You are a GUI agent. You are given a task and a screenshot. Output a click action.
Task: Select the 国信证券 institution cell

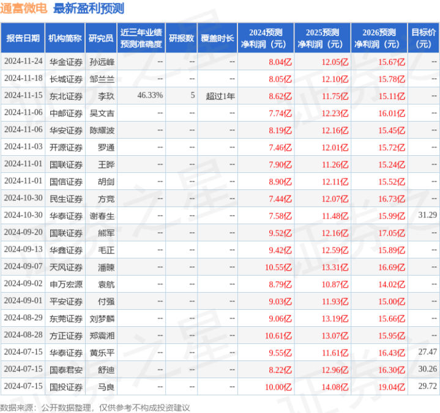pyautogui.click(x=66, y=181)
